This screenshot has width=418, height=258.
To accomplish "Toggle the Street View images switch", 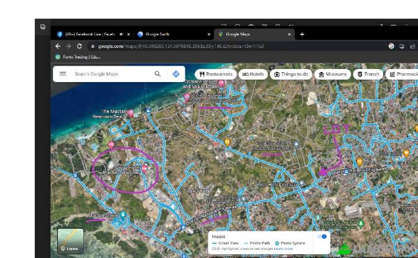I will [x=322, y=237].
